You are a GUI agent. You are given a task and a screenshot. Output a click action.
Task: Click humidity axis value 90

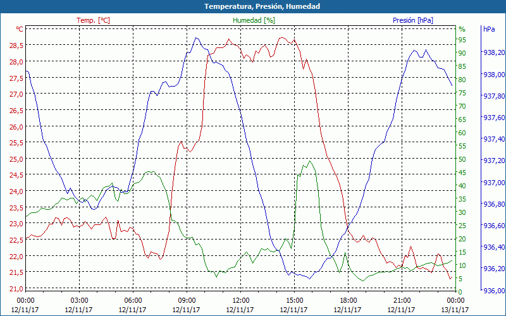(x=462, y=53)
